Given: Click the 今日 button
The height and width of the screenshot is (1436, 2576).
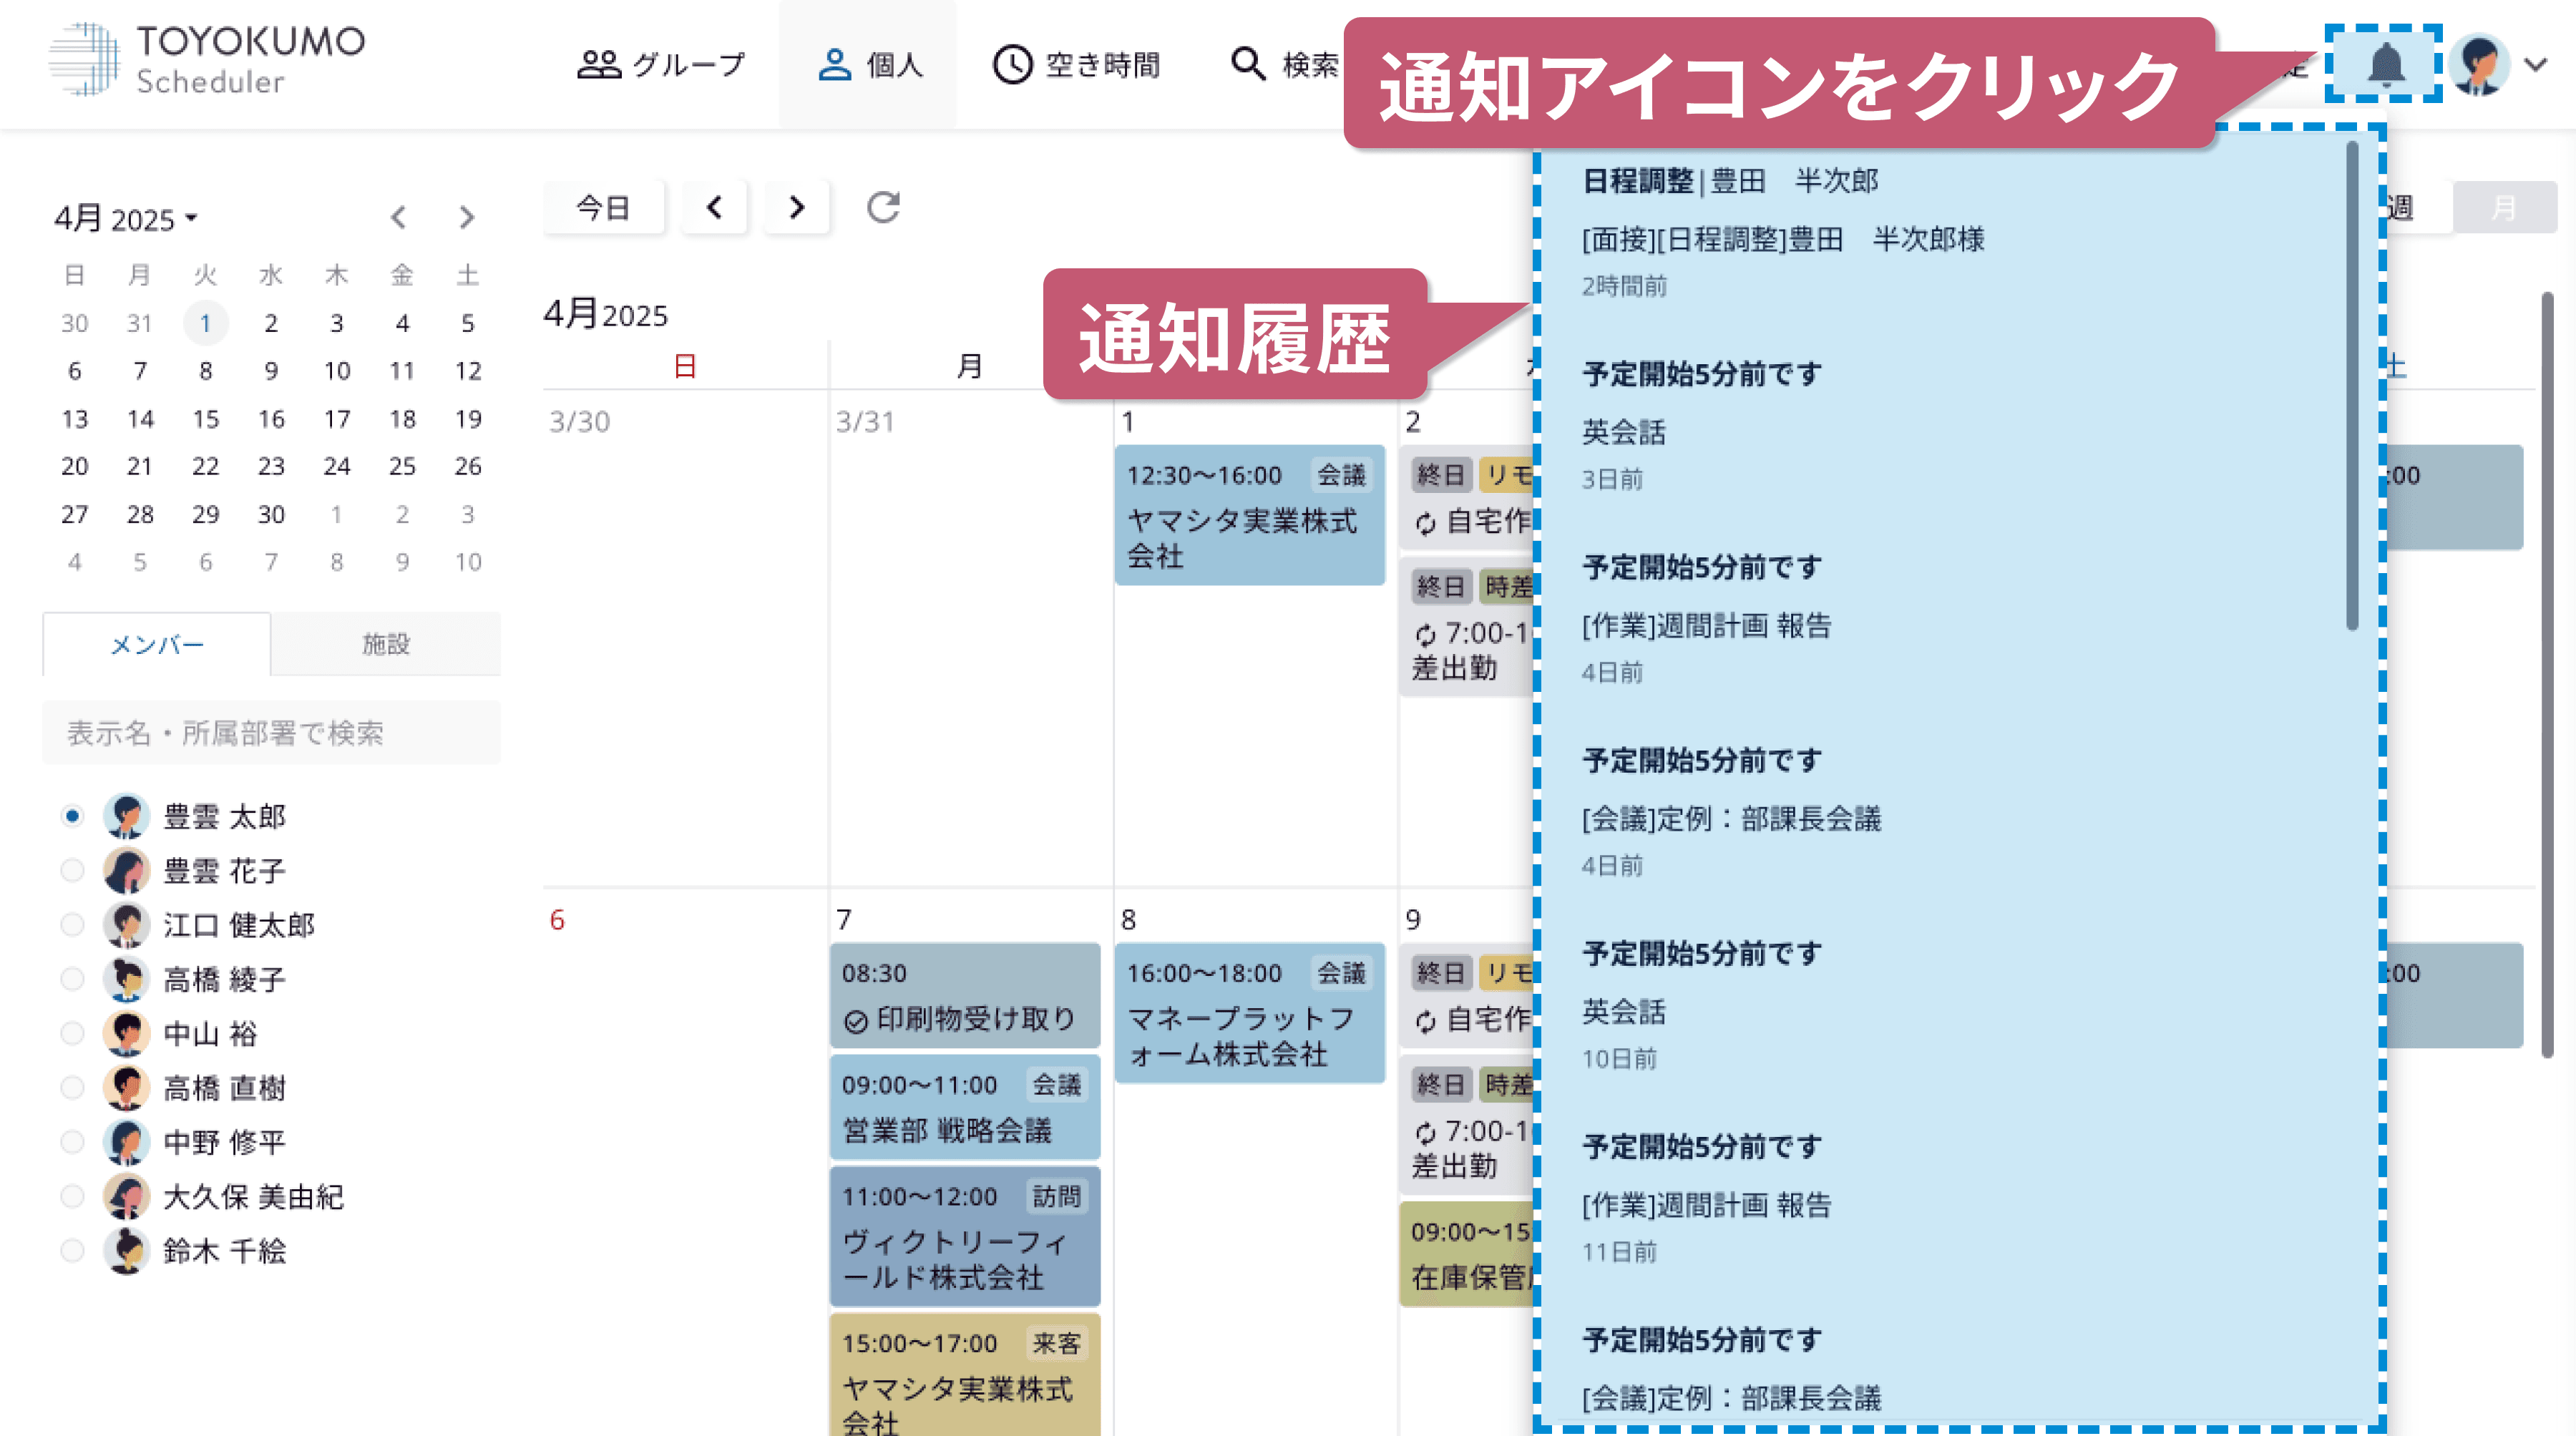Looking at the screenshot, I should 603,207.
